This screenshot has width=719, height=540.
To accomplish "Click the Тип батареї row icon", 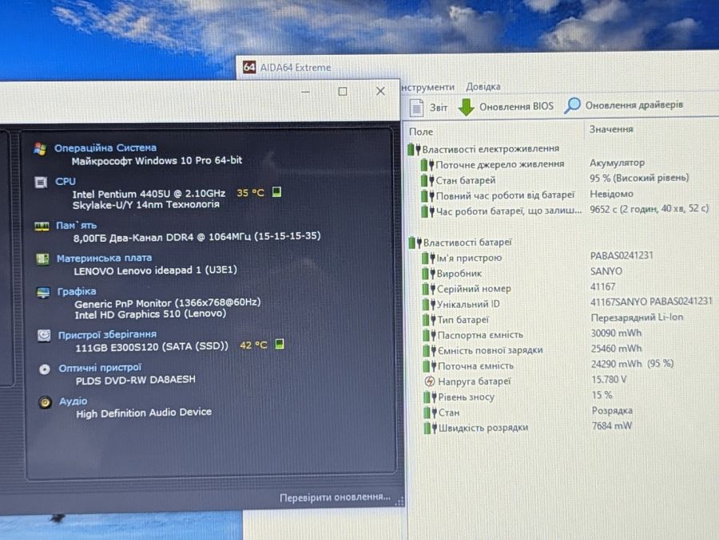I will click(x=430, y=320).
